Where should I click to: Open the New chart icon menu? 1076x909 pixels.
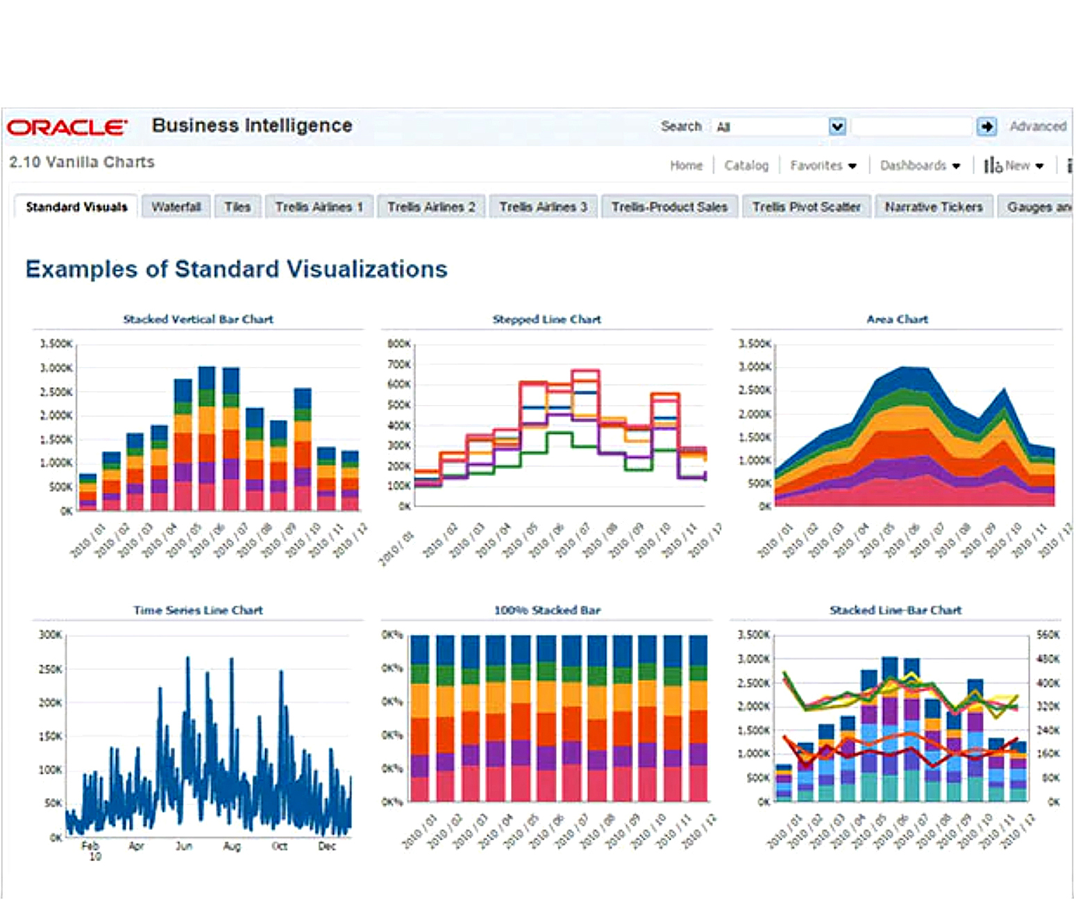click(1014, 165)
